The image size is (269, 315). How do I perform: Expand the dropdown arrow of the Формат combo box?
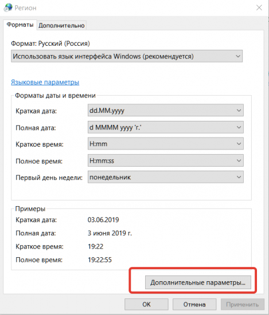pos(238,56)
